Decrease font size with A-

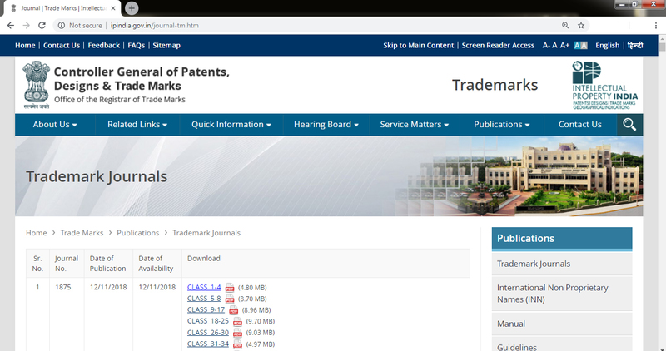pos(547,45)
